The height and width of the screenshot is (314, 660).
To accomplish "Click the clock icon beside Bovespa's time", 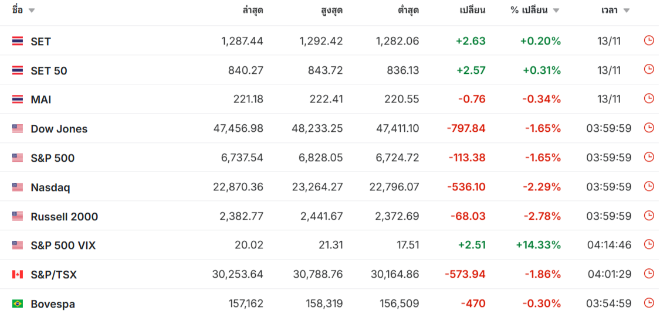I will click(649, 303).
